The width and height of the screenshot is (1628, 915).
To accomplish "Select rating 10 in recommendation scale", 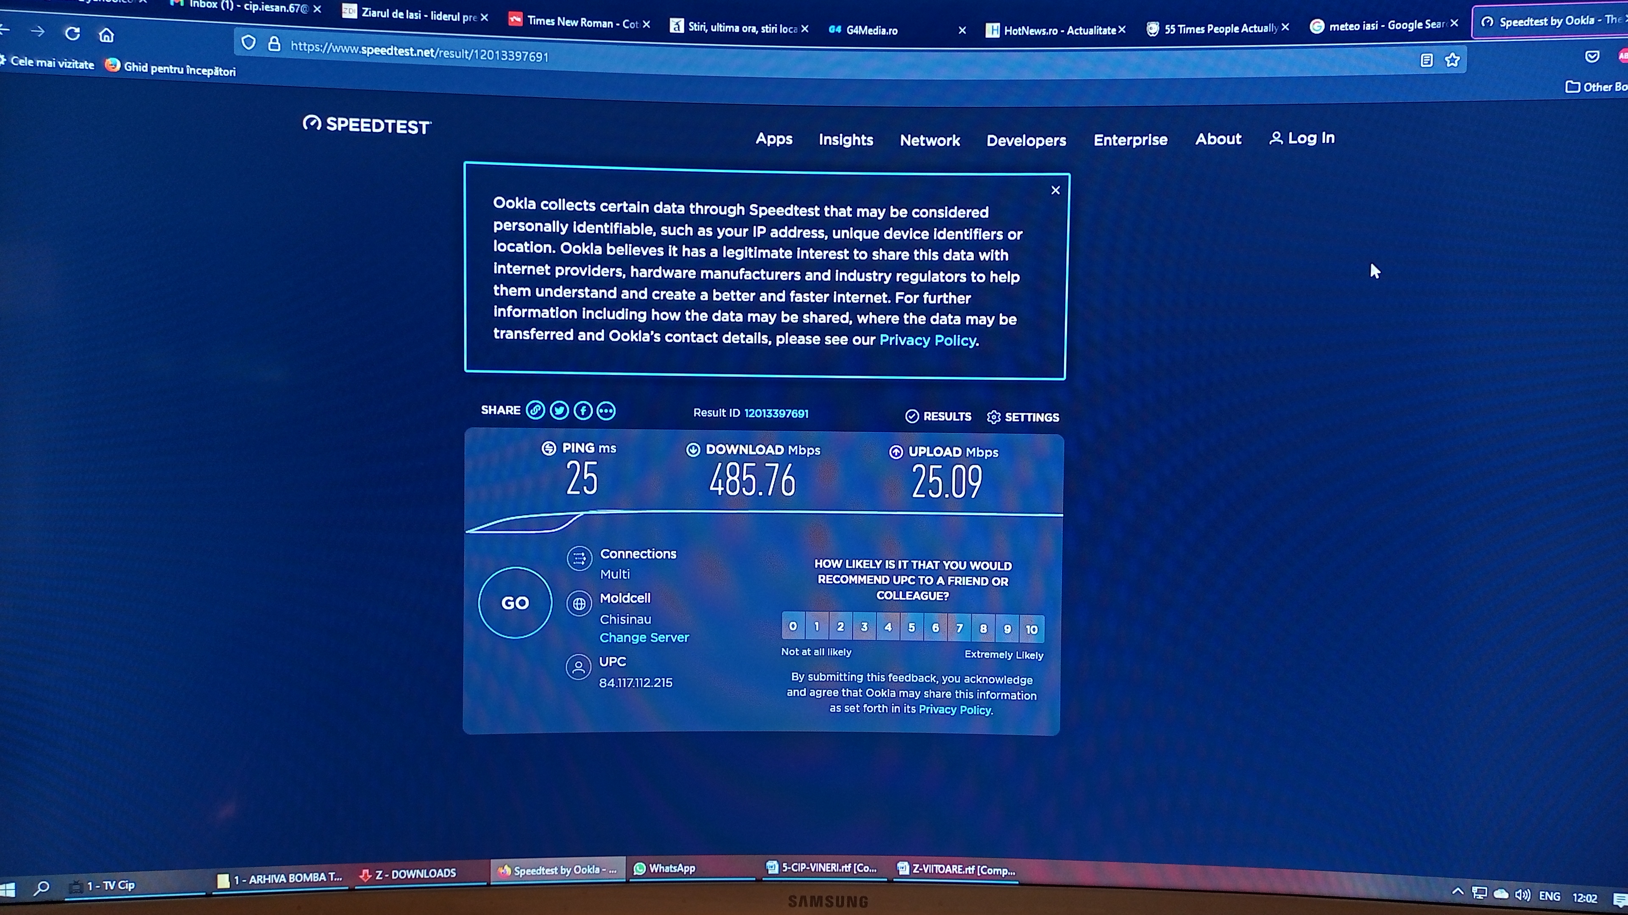I will pyautogui.click(x=1031, y=629).
